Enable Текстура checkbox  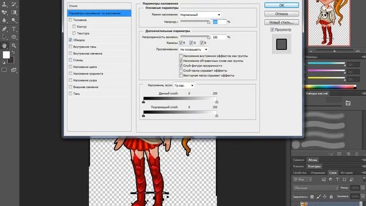click(x=74, y=33)
